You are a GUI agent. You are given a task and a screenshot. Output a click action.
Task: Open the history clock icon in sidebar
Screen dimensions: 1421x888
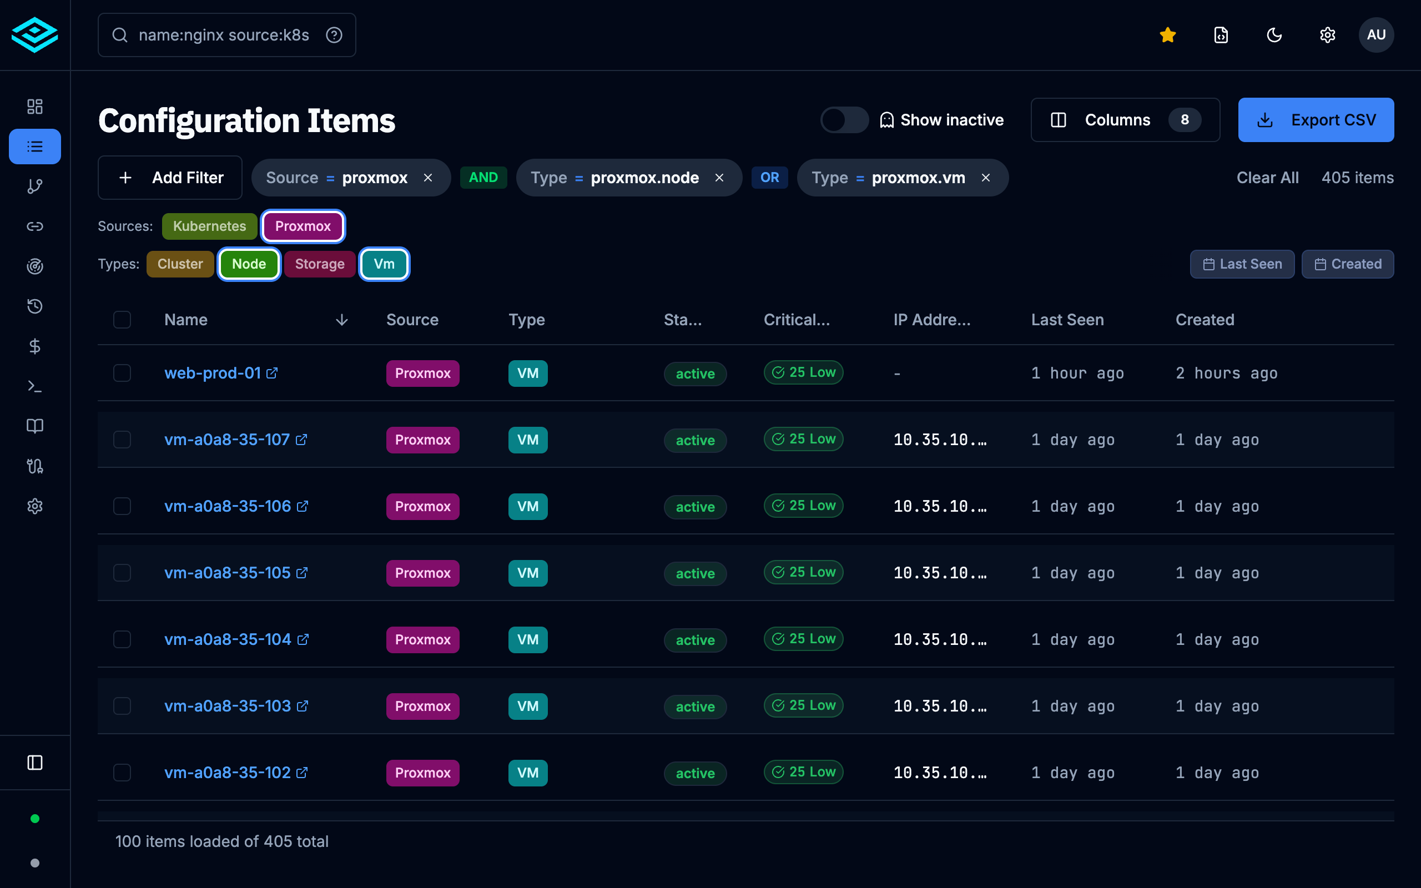[x=34, y=306]
